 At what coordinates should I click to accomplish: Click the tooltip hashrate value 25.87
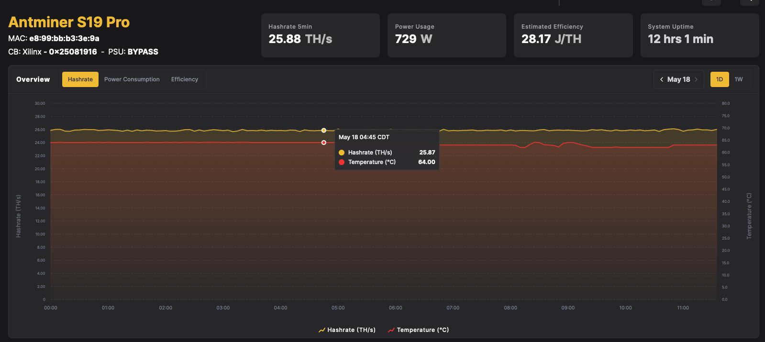pyautogui.click(x=427, y=153)
